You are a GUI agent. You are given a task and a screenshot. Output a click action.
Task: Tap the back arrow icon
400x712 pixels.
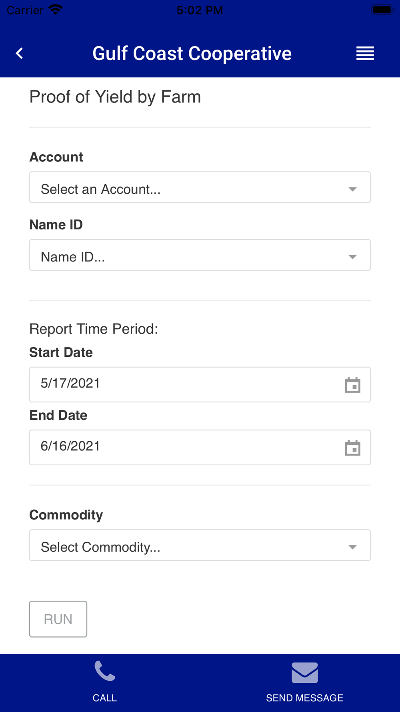19,53
